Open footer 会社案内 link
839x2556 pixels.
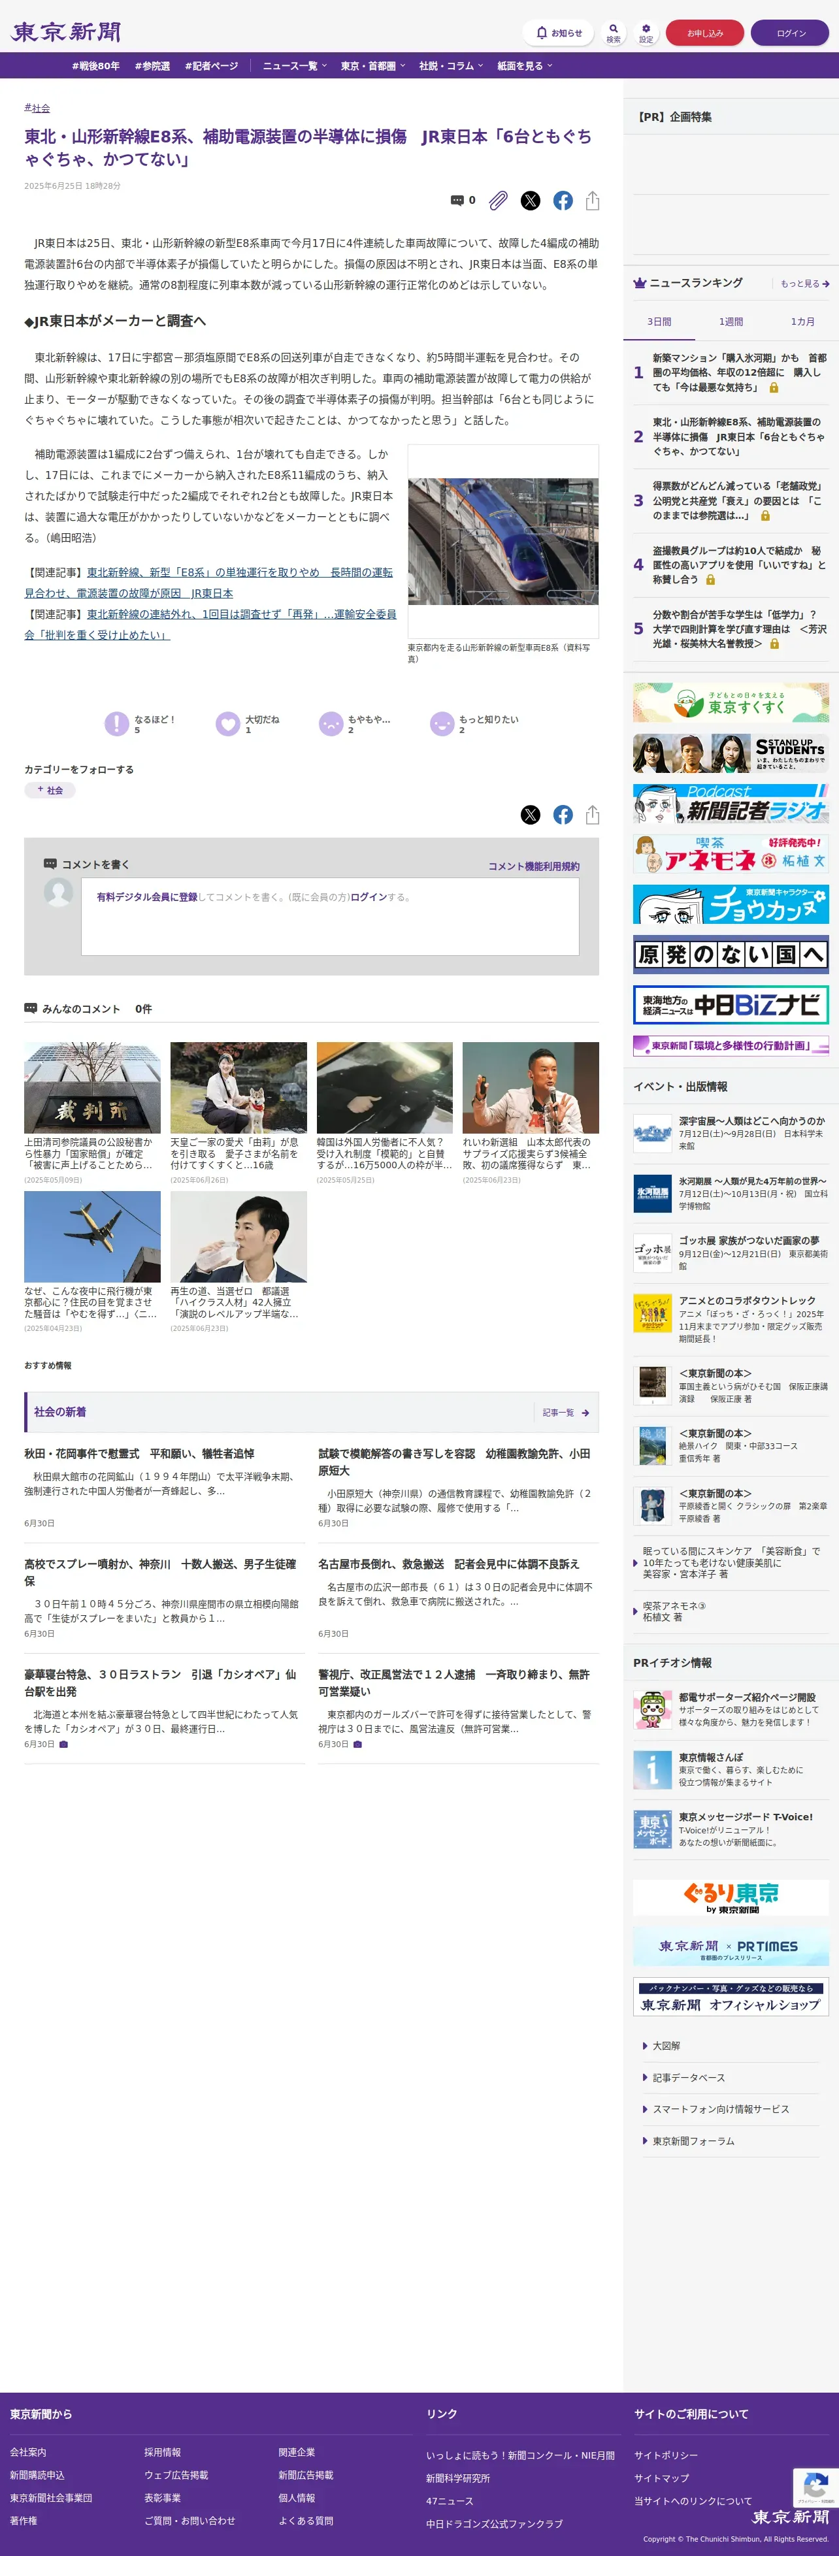pyautogui.click(x=28, y=2452)
